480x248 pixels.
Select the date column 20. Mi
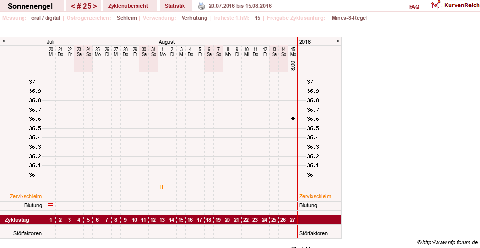click(51, 52)
